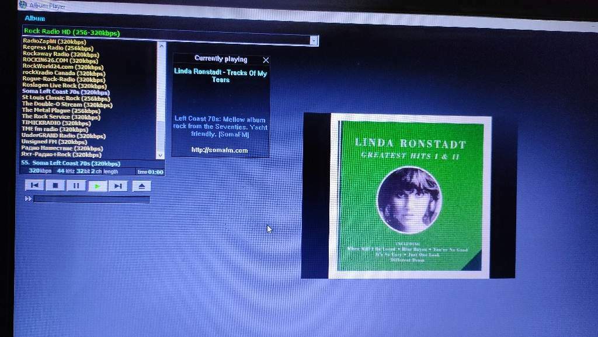
Task: Select RockWorld24.com (320kbps) station
Action: 63,66
